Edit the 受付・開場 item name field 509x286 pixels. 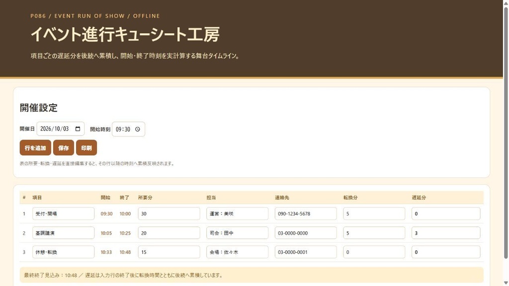coord(63,214)
